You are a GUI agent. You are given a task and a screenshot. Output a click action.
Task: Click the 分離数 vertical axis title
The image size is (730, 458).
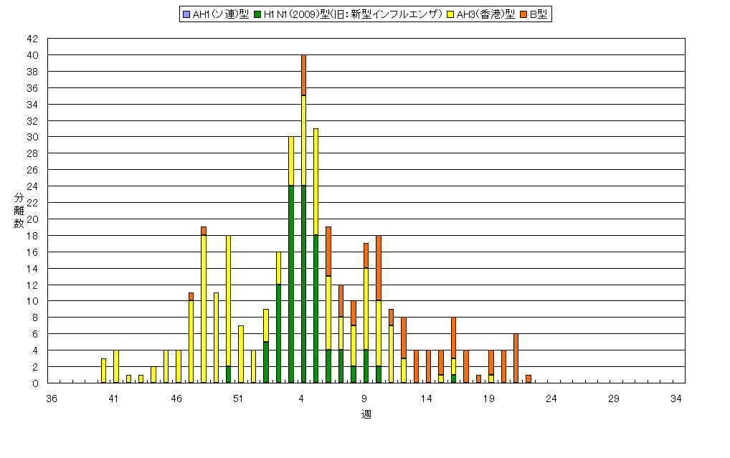[19, 210]
